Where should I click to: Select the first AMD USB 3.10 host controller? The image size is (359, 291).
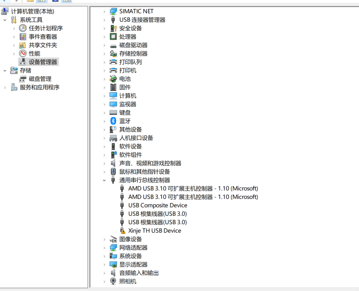193,188
